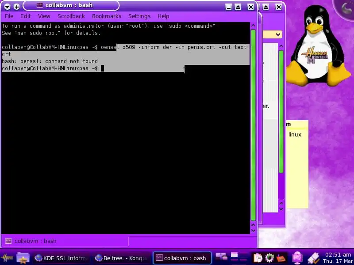This screenshot has height=265, width=354.
Task: Click the moon icon at top-right desktop corner
Action: [346, 8]
